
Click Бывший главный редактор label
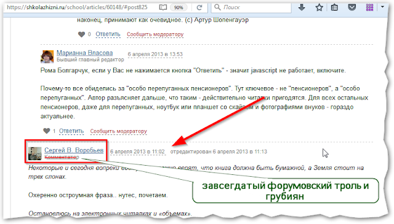pos(90,60)
